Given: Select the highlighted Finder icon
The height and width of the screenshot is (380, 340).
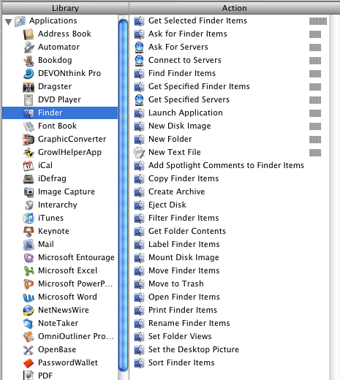Looking at the screenshot, I should click(x=29, y=113).
